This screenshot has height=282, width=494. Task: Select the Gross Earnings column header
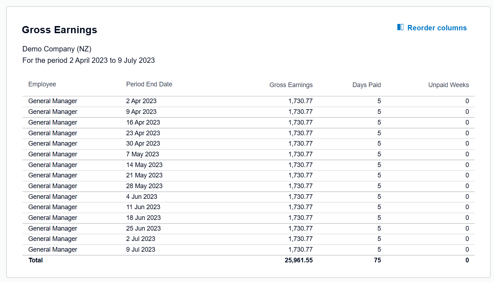click(291, 85)
